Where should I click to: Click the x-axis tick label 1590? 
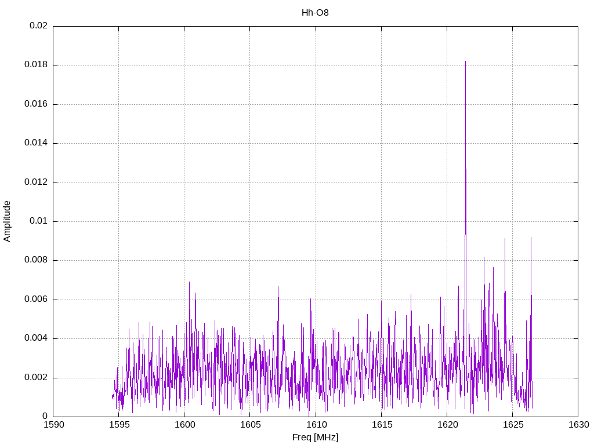pyautogui.click(x=54, y=425)
